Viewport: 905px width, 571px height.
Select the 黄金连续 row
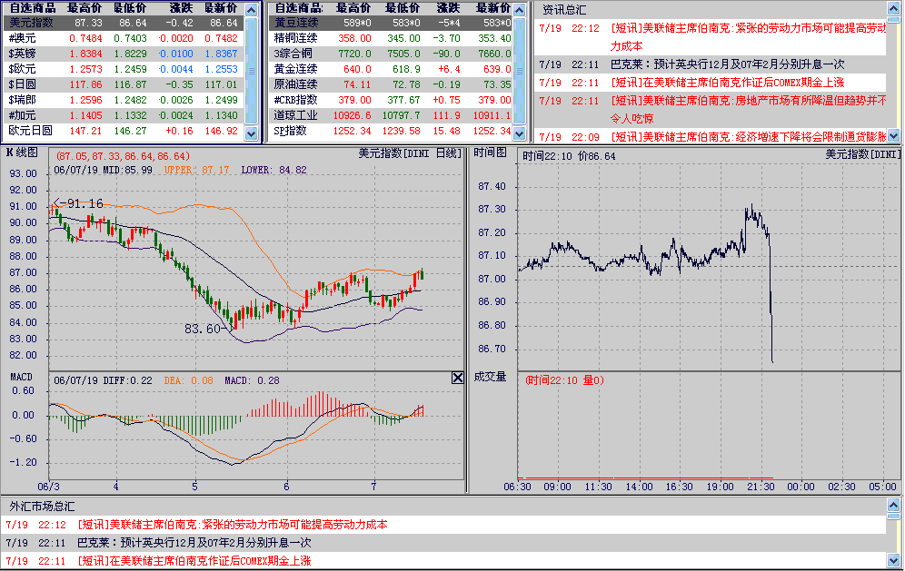pyautogui.click(x=391, y=69)
